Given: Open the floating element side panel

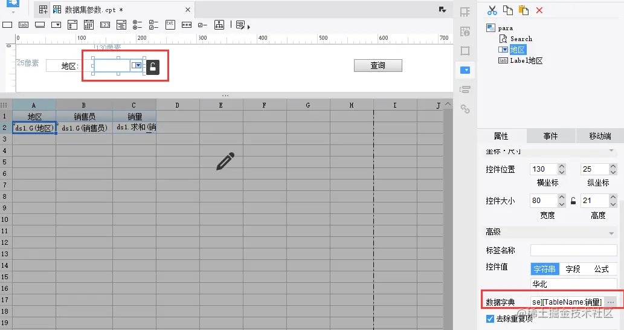Looking at the screenshot, I should [465, 51].
